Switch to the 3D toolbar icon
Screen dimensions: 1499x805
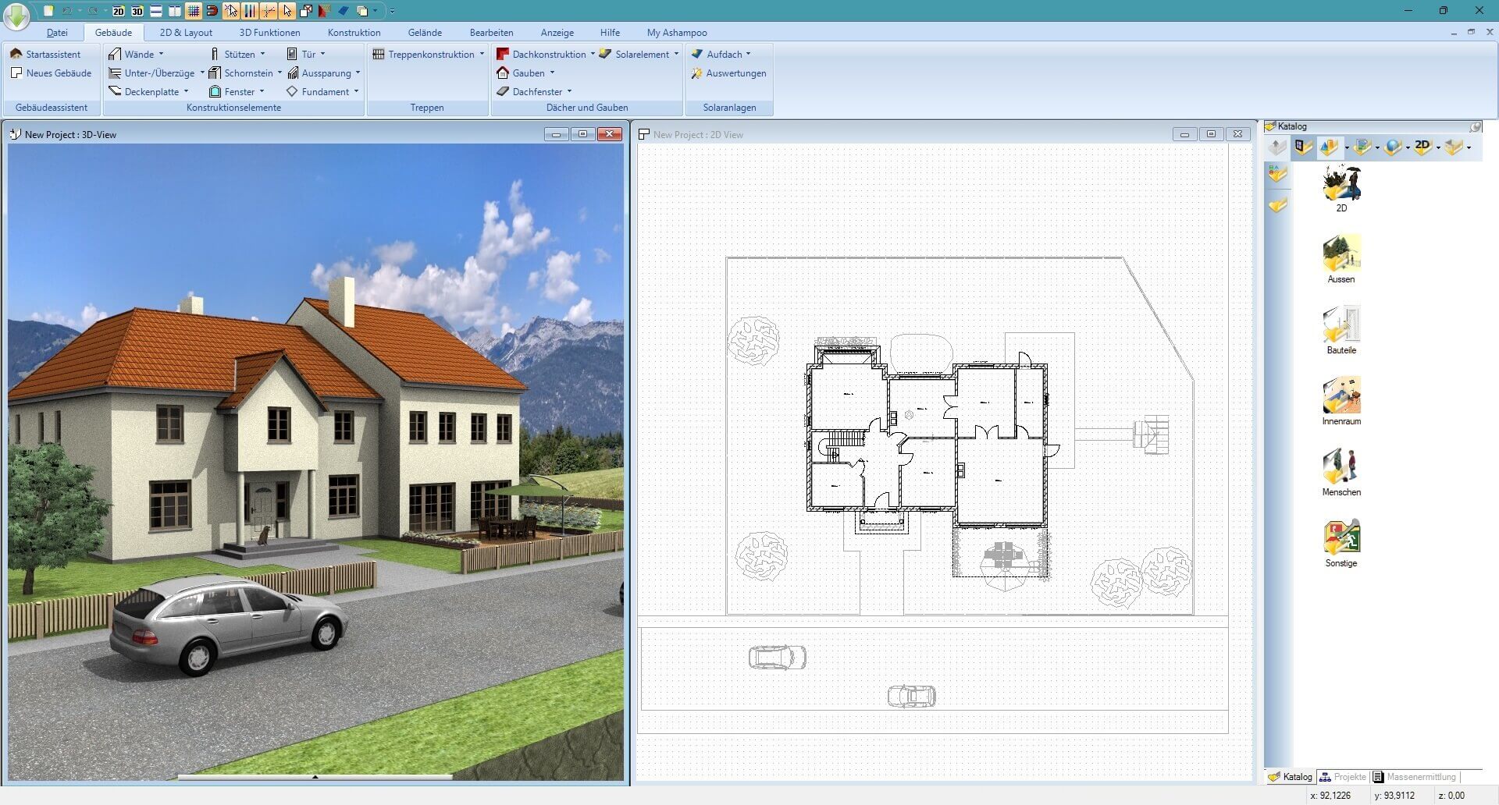coord(137,12)
